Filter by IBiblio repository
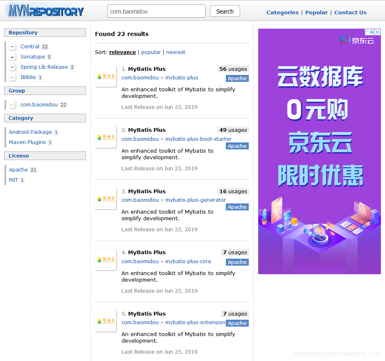Image resolution: width=385 pixels, height=361 pixels. (x=28, y=77)
